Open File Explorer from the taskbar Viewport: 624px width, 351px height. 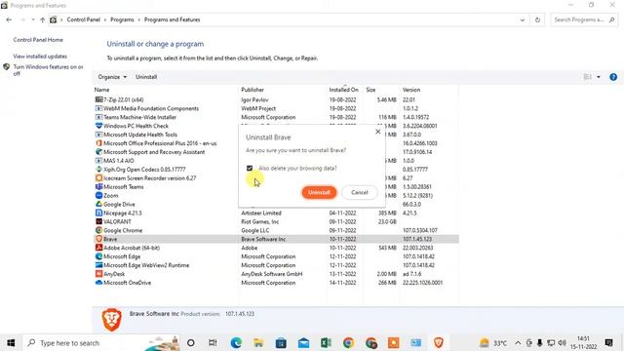(258, 342)
